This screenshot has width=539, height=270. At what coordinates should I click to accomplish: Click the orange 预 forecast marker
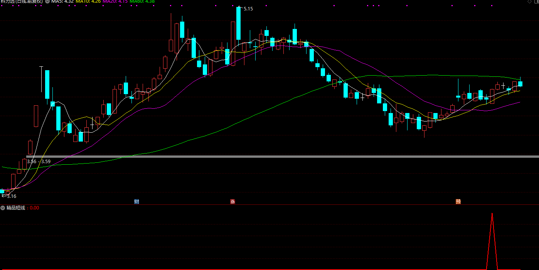[x=458, y=201]
